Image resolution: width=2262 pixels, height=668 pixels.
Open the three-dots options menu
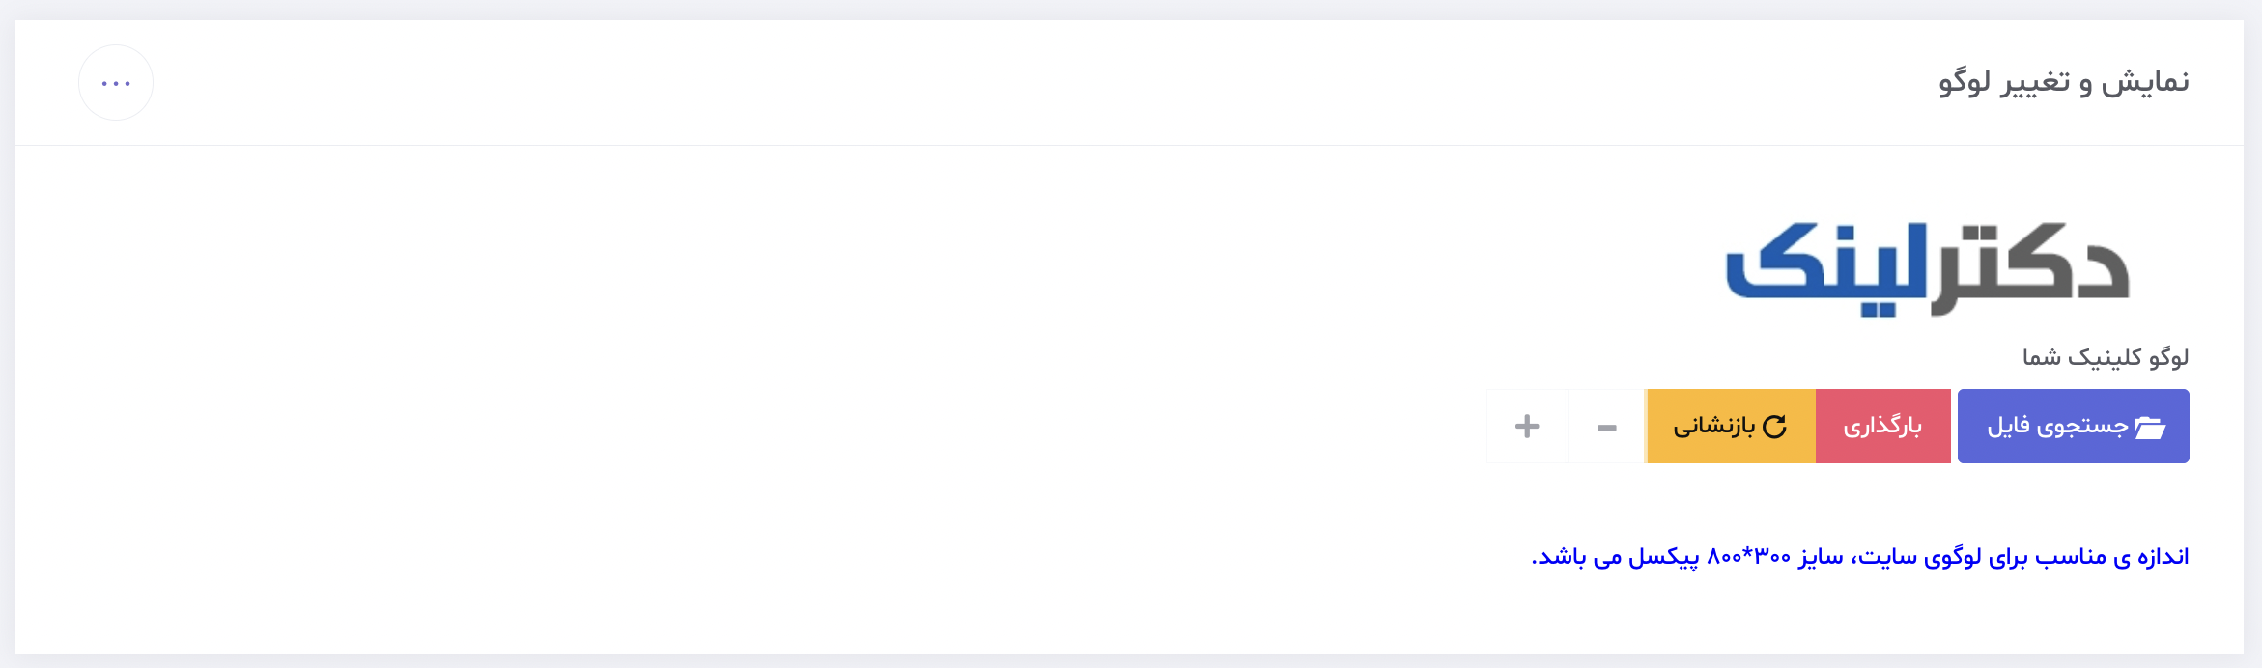116,83
